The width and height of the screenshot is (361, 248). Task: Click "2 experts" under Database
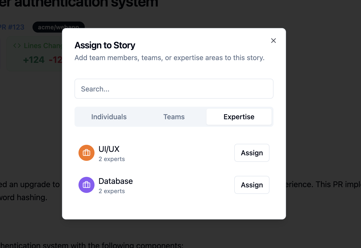pyautogui.click(x=112, y=191)
